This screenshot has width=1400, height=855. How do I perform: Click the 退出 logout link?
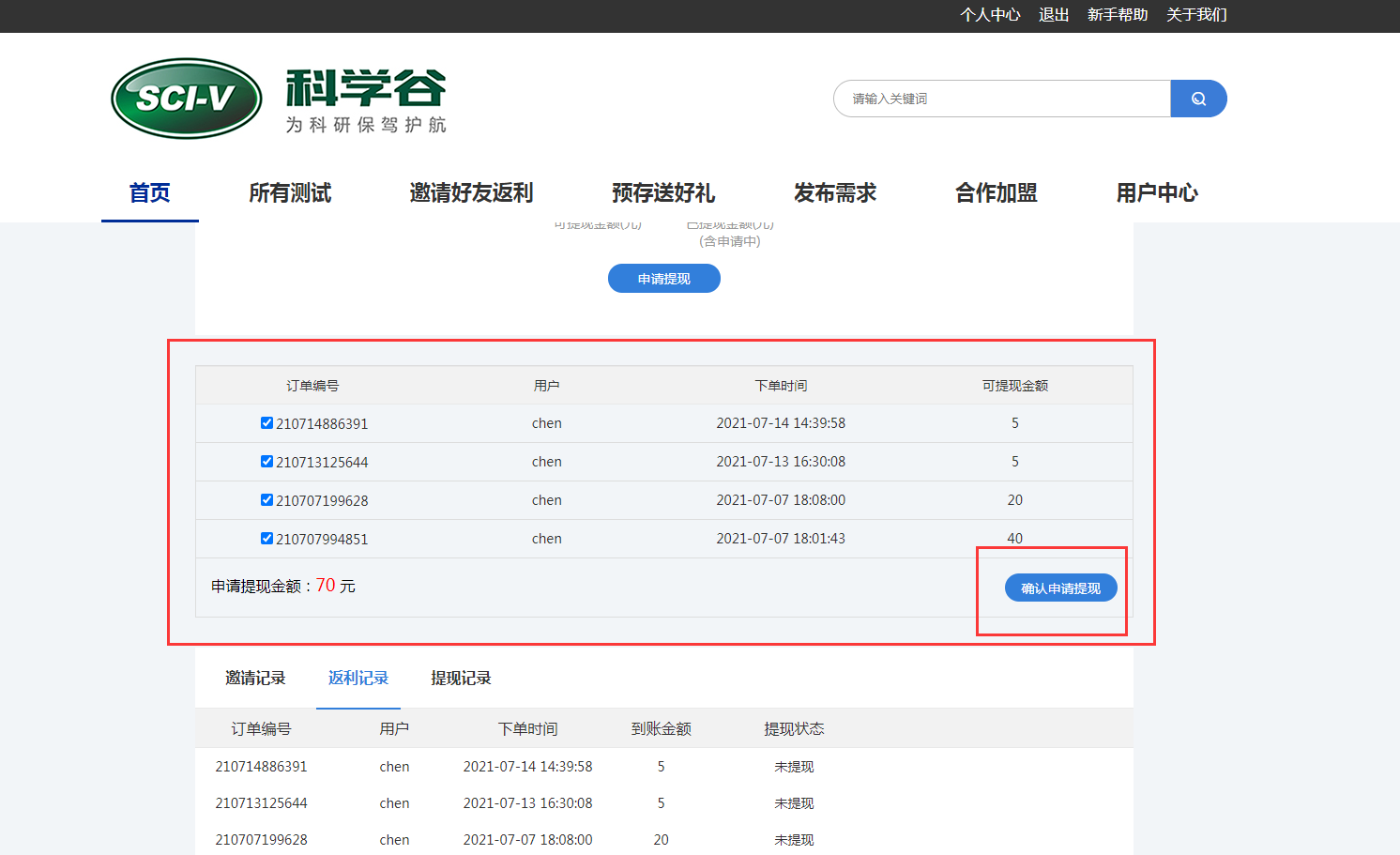(1054, 15)
